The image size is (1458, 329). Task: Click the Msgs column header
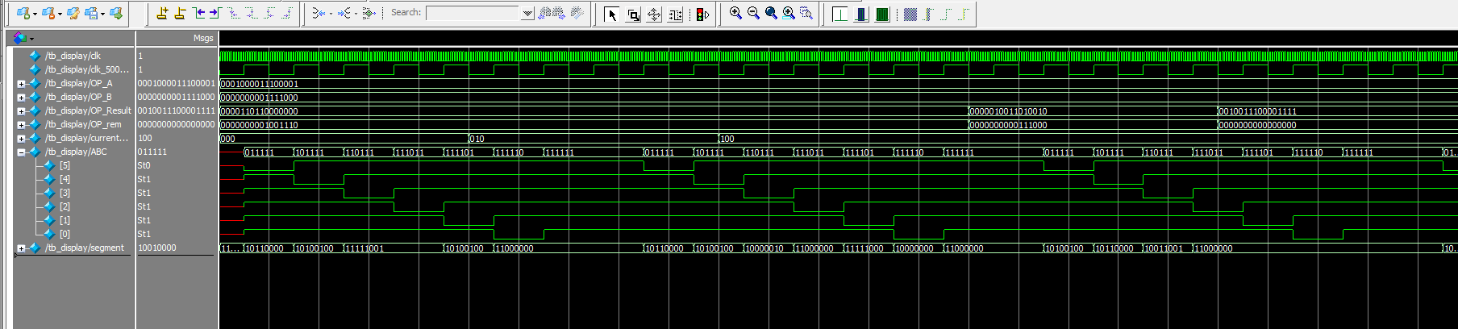203,38
